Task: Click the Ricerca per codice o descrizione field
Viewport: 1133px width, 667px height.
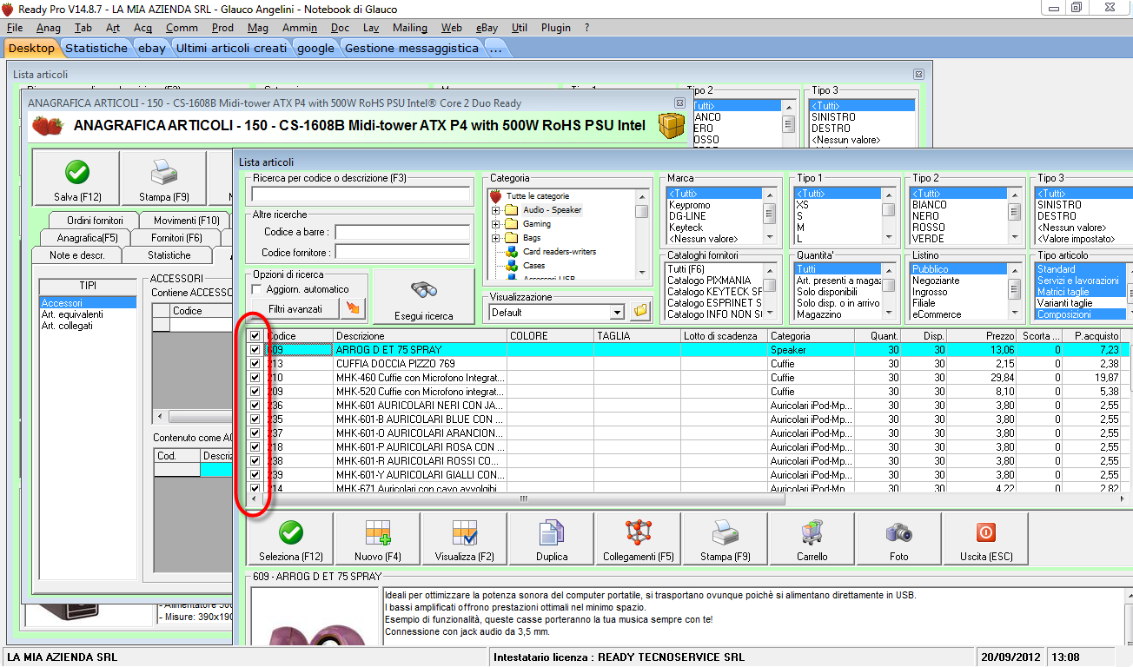Action: pos(361,195)
